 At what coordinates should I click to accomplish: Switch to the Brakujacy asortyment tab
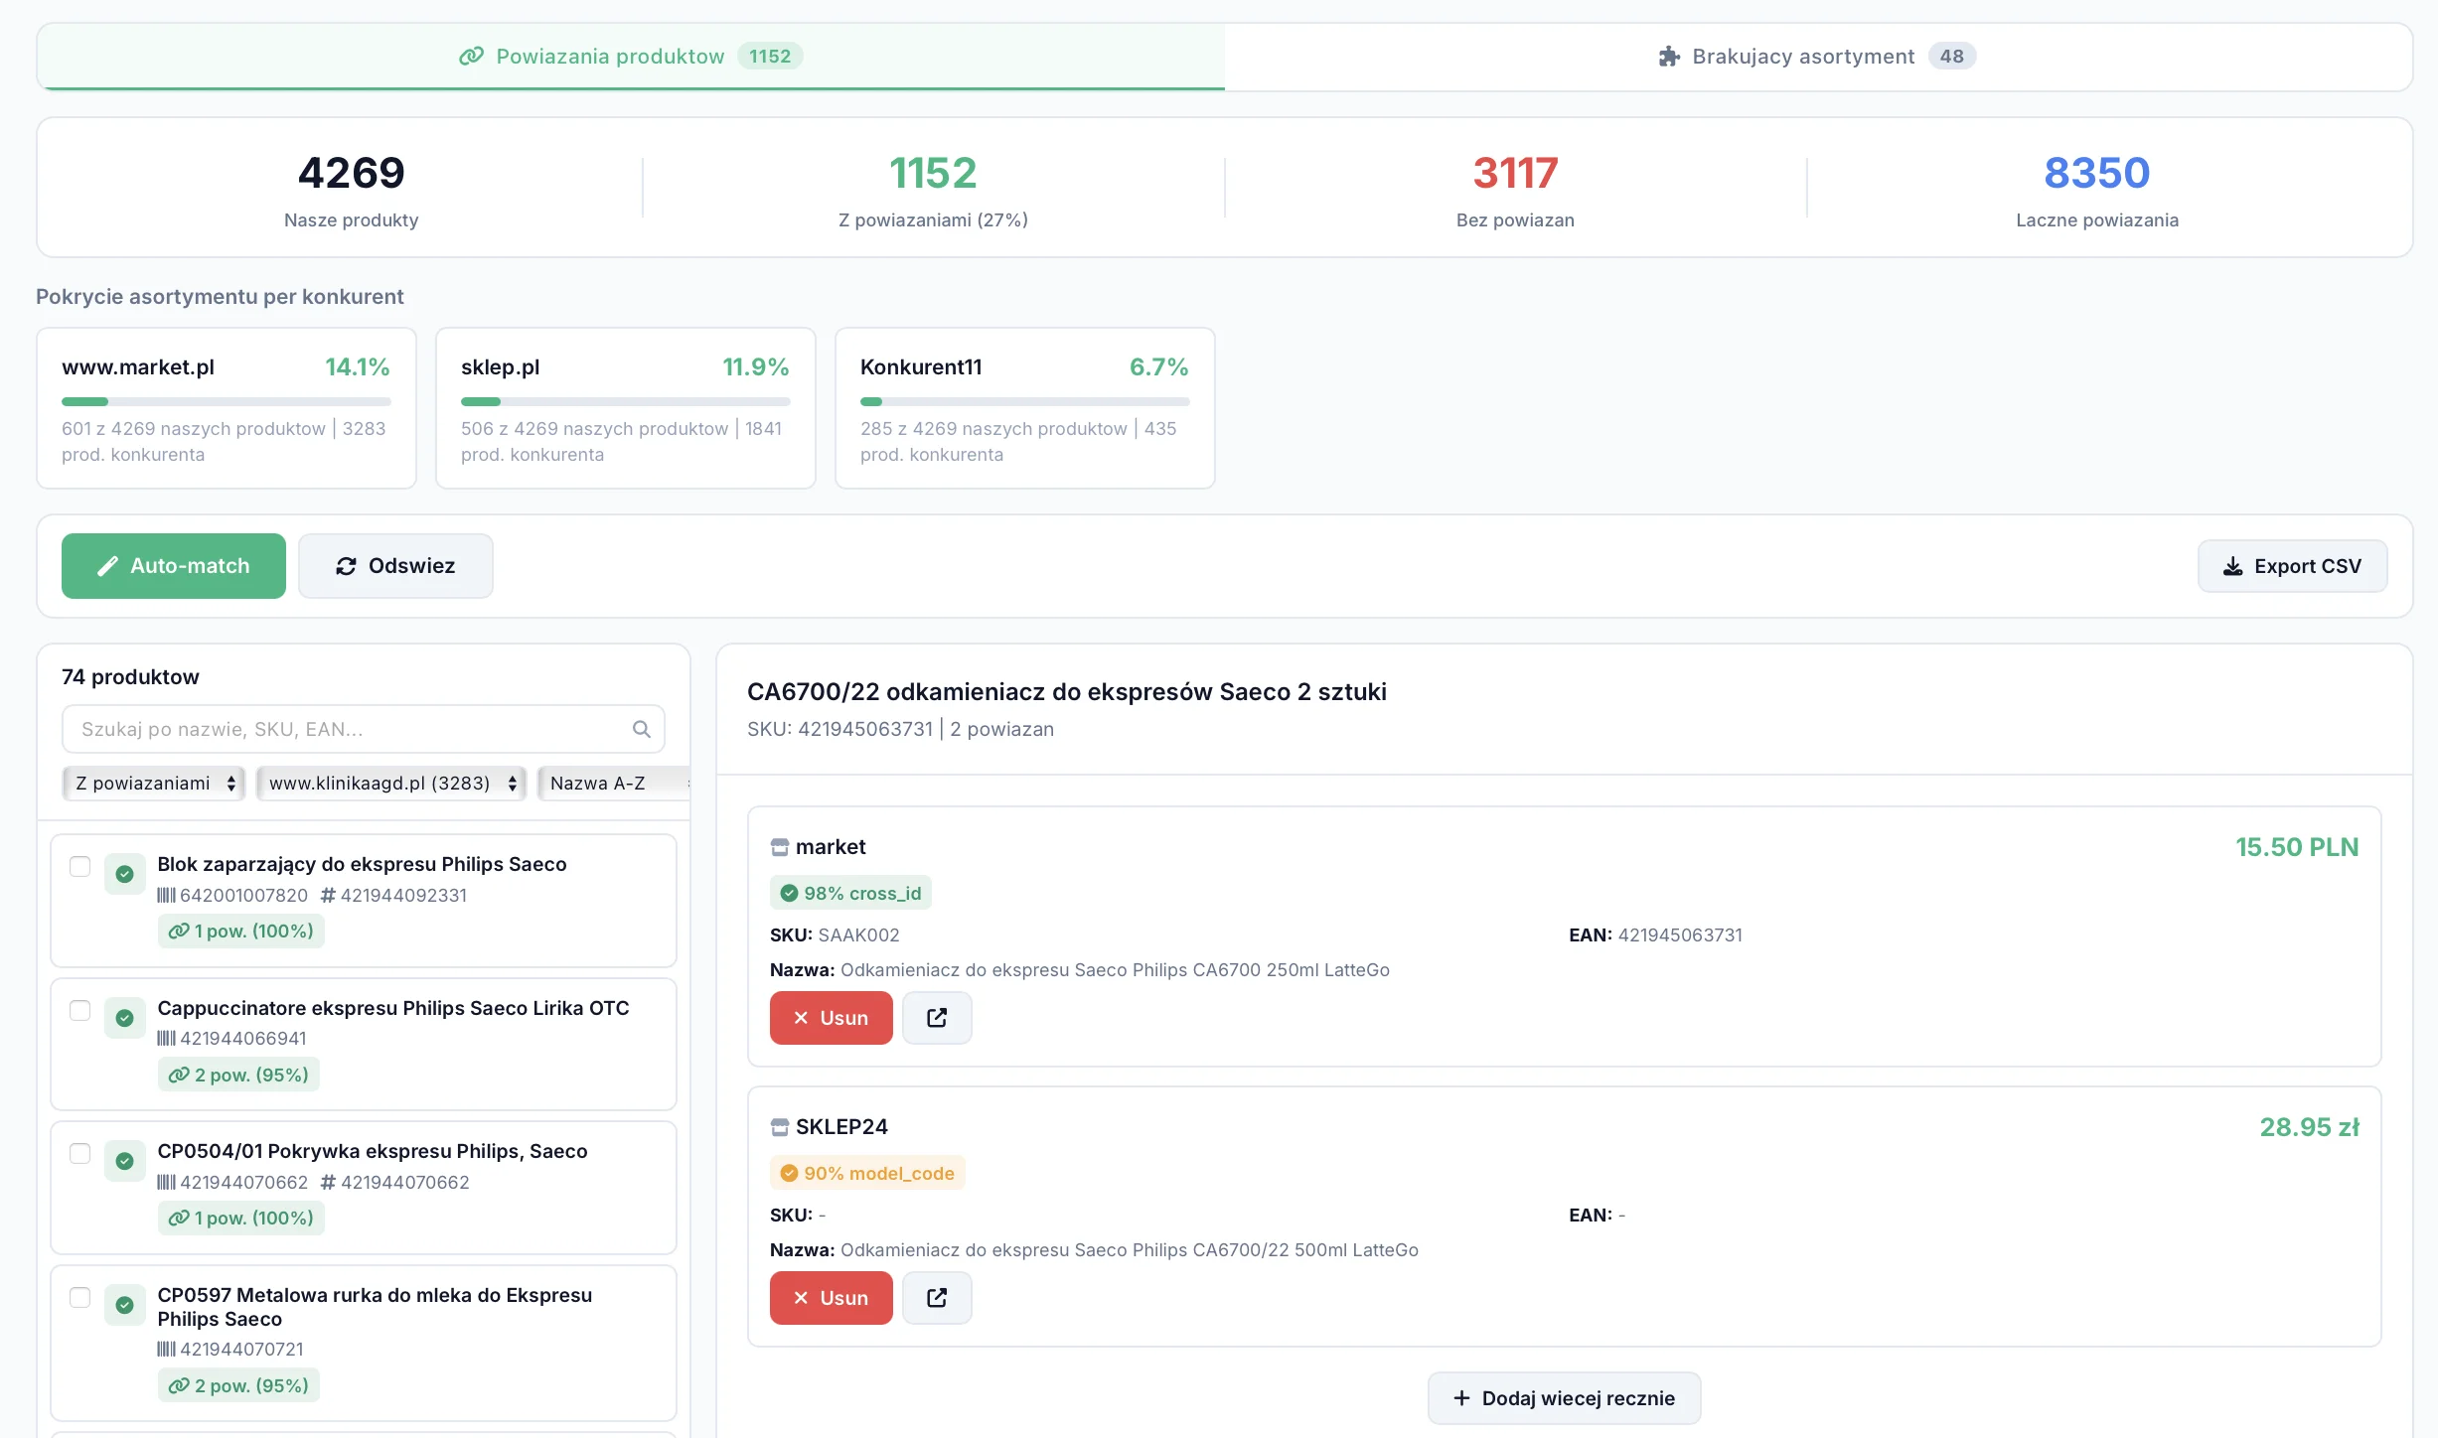click(1817, 57)
